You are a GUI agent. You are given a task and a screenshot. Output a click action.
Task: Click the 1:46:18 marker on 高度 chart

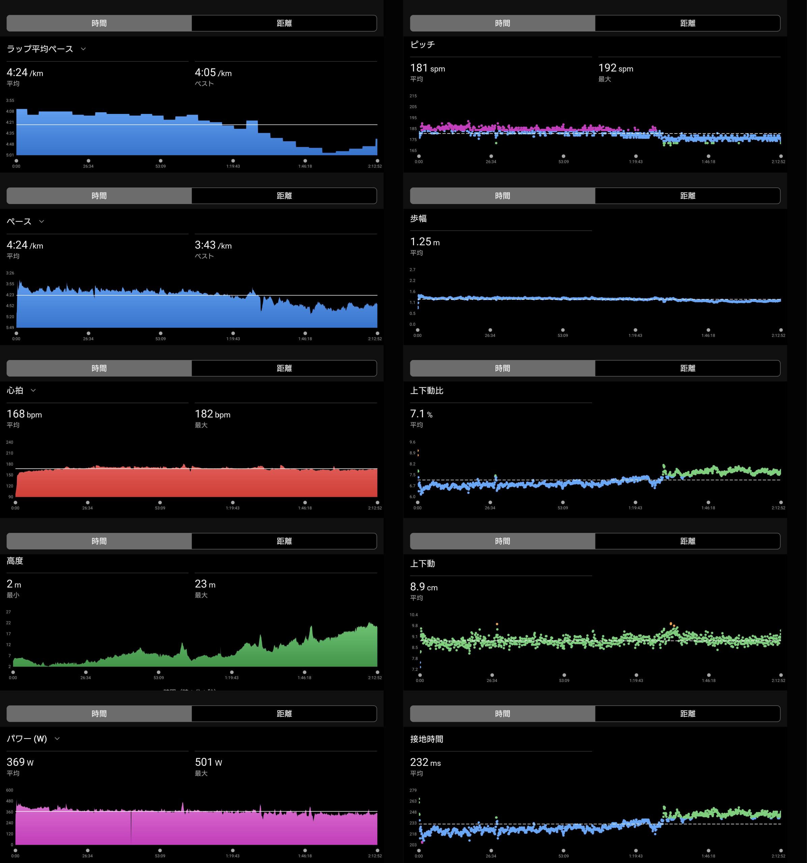pos(304,673)
